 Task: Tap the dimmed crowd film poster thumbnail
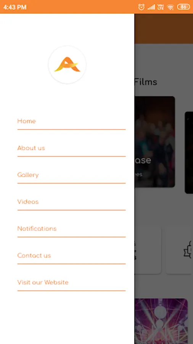pyautogui.click(x=155, y=142)
